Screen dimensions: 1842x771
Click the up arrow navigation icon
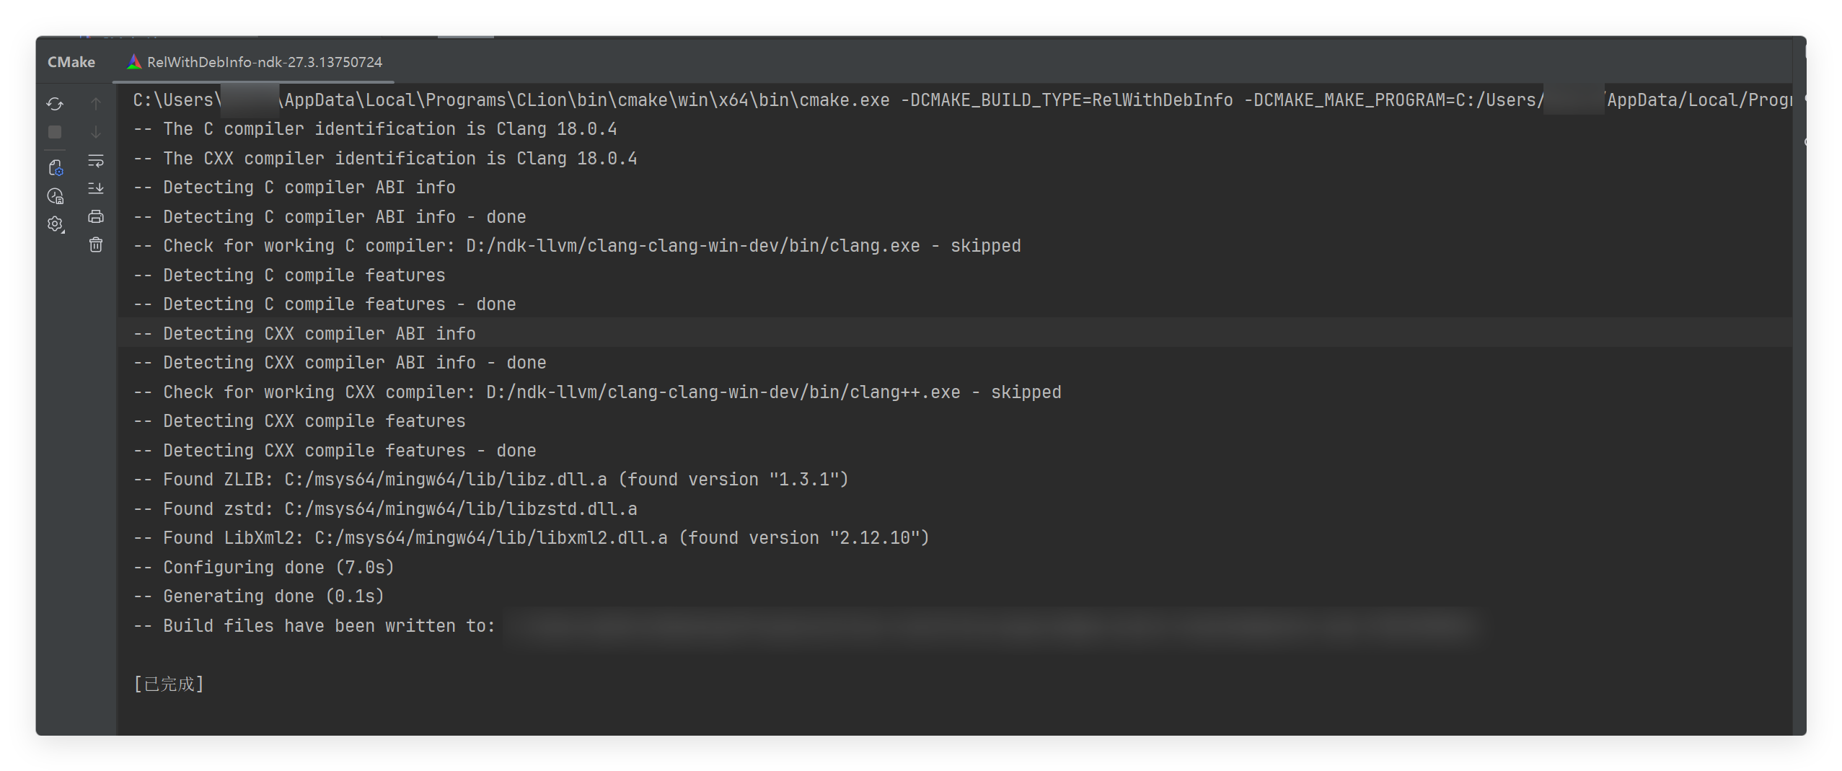point(96,104)
